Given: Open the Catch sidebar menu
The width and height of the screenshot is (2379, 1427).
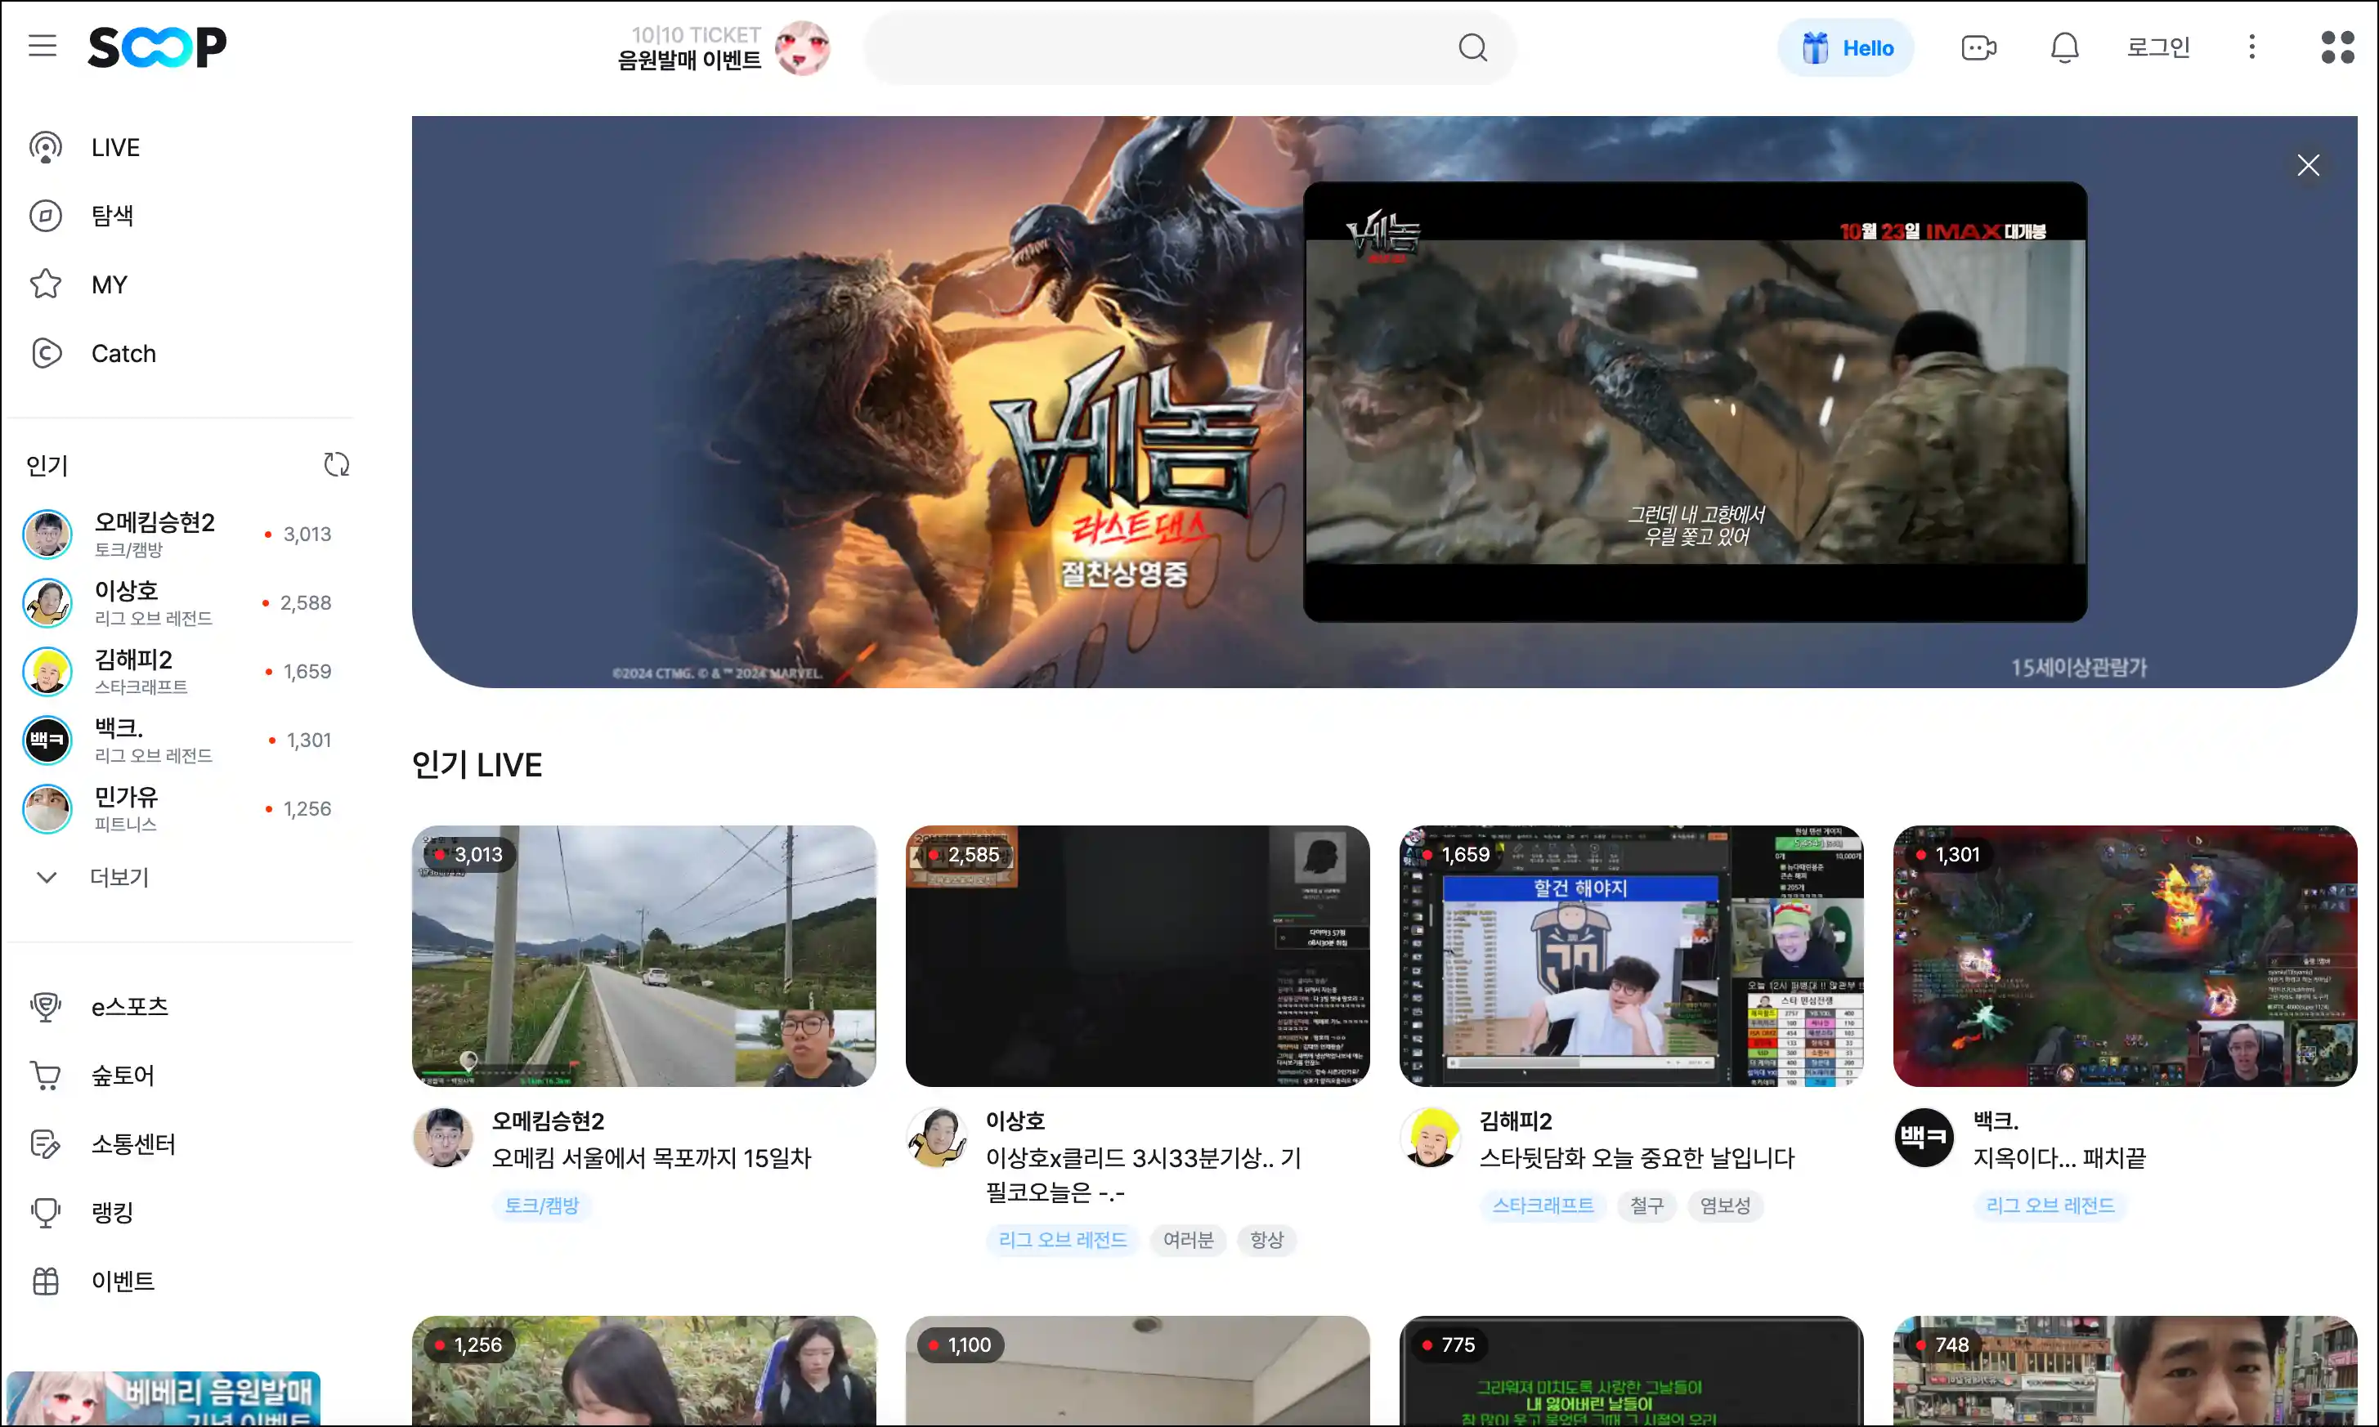Looking at the screenshot, I should pos(122,353).
